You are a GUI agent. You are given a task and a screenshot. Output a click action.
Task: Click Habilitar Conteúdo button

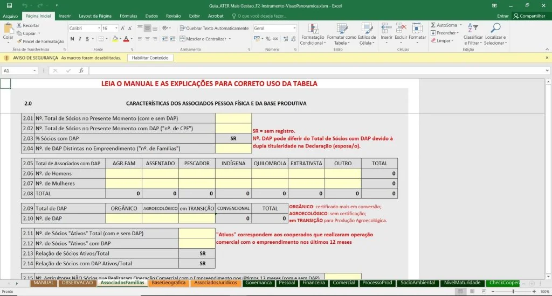click(150, 58)
